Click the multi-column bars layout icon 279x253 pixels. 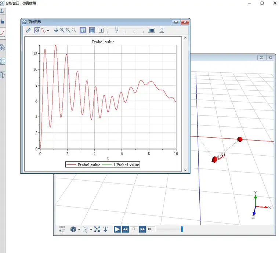151,30
